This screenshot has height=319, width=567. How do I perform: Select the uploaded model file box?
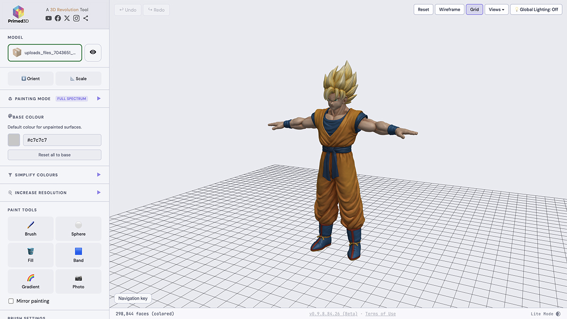click(x=45, y=52)
